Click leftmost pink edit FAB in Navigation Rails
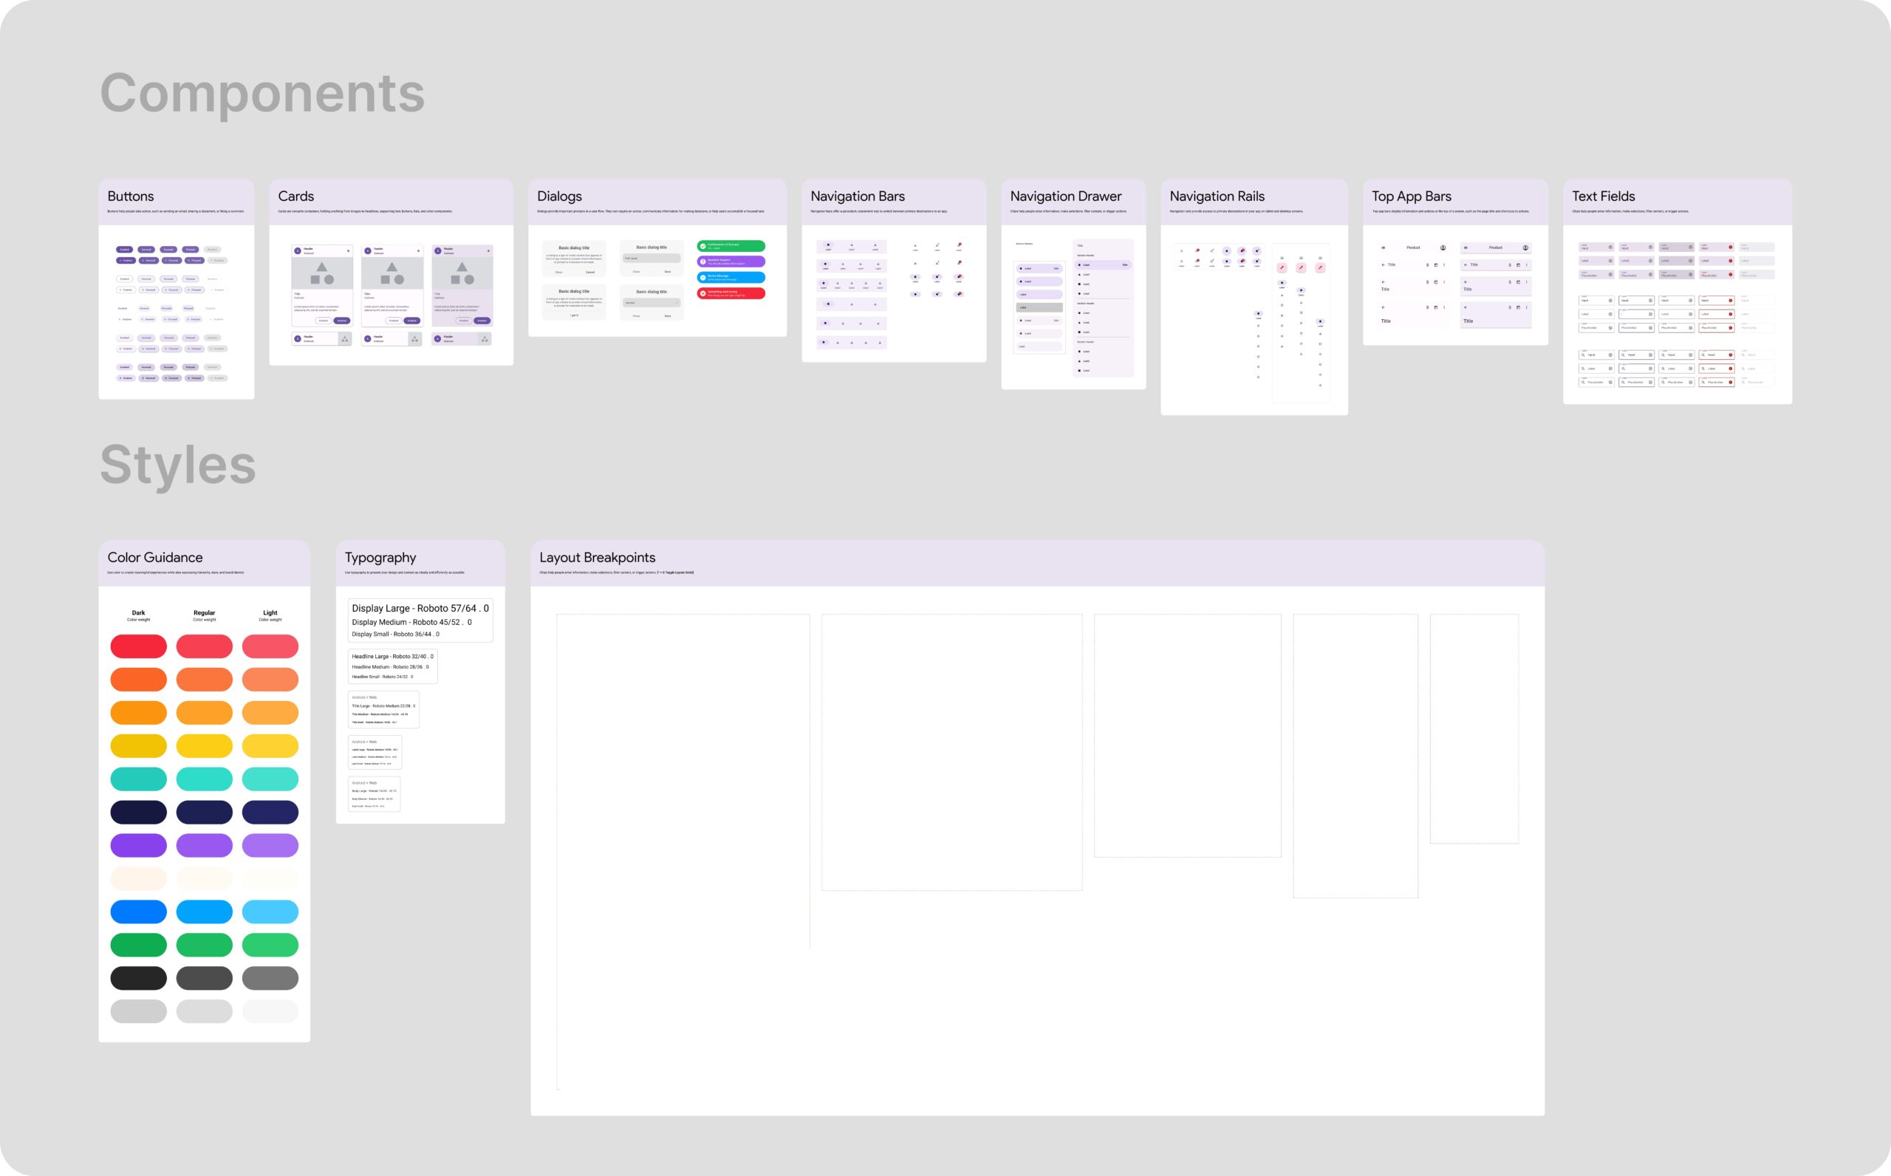 pos(1282,267)
